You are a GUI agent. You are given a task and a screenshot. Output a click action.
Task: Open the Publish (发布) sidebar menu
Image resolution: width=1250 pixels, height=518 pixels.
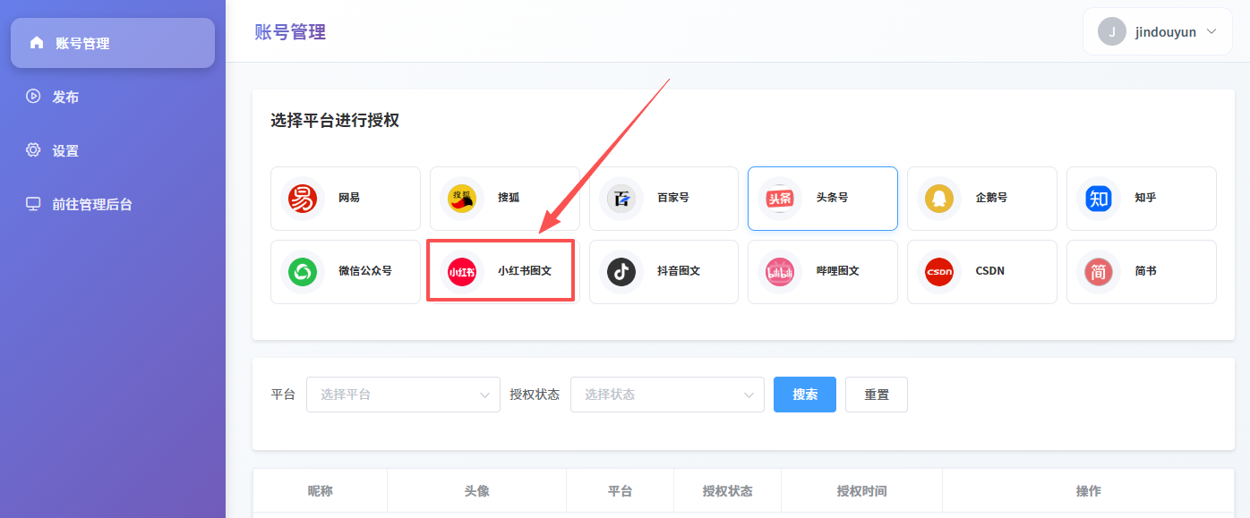[65, 97]
